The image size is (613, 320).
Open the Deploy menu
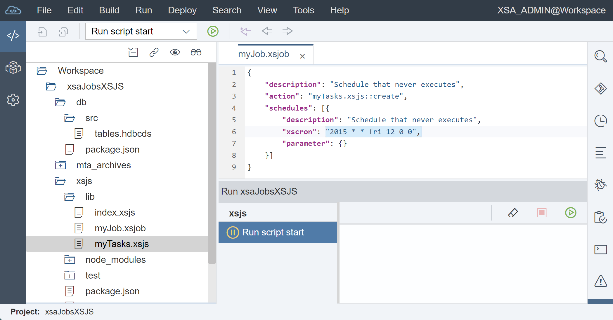click(x=182, y=10)
